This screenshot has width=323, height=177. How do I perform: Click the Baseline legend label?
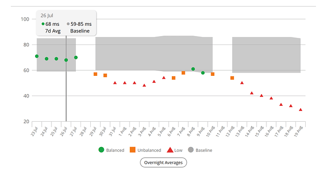click(204, 150)
